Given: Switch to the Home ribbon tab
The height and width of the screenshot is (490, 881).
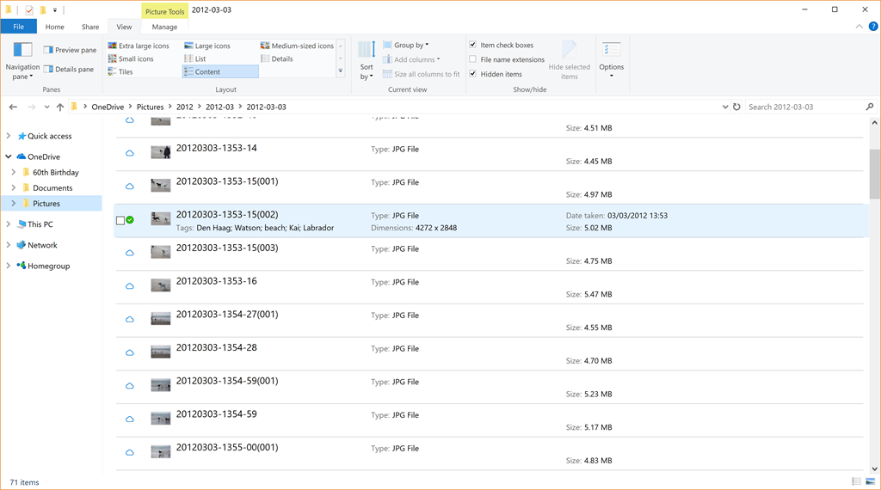Looking at the screenshot, I should [x=54, y=28].
